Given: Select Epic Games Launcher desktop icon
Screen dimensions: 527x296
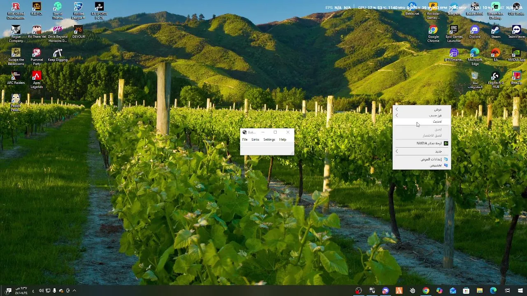Looking at the screenshot, I should (454, 34).
